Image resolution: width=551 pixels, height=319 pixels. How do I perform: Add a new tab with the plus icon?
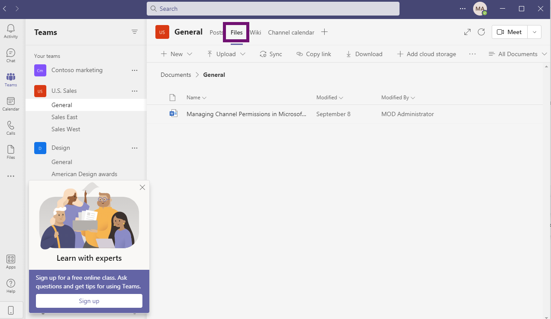[325, 32]
